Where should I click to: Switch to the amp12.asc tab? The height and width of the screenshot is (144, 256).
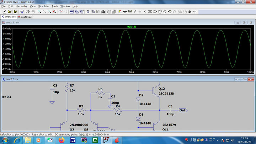coord(10,17)
